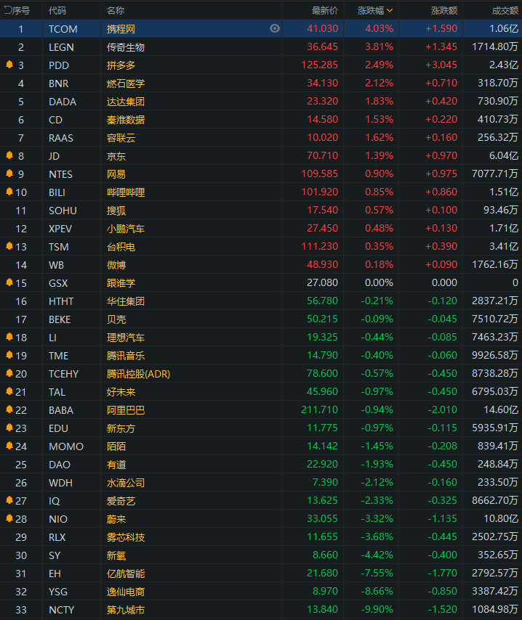Click the 哔哩哔哩 stock name
Image resolution: width=522 pixels, height=620 pixels.
click(126, 192)
